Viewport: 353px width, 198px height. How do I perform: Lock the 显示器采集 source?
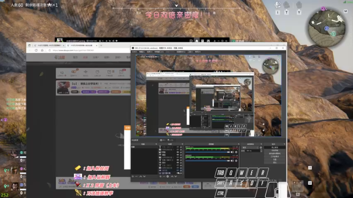click(x=181, y=173)
